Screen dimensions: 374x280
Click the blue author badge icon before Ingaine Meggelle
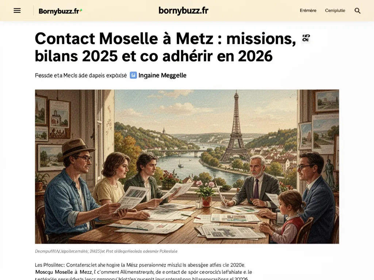pos(132,75)
